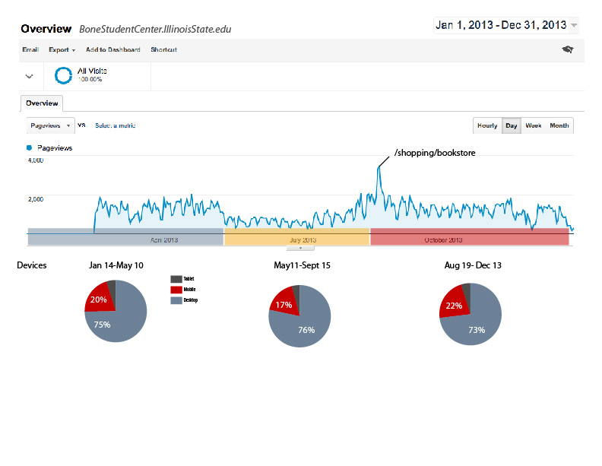
Task: Click the red Mobile legend swatch
Action: (x=176, y=290)
